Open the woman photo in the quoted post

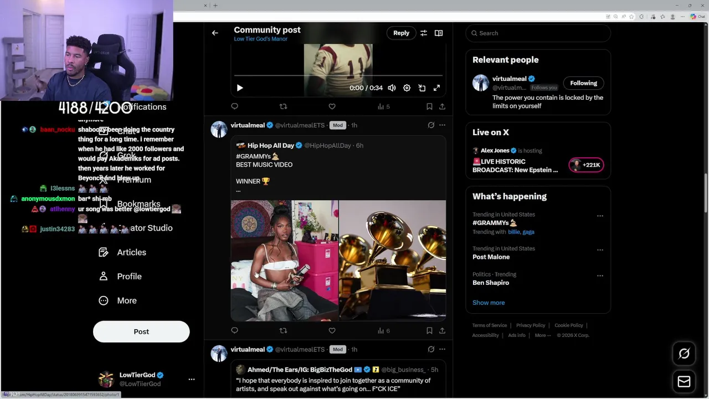click(x=284, y=260)
